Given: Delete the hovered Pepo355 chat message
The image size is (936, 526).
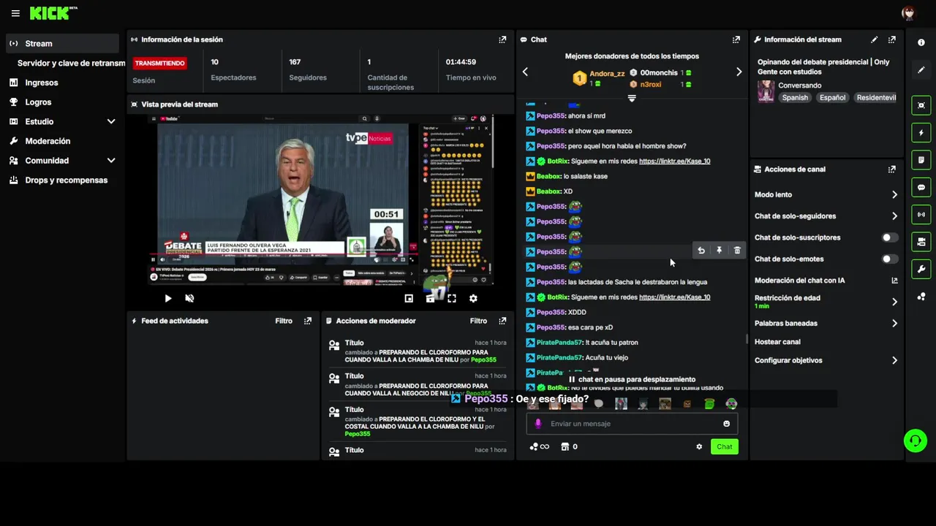Looking at the screenshot, I should 736,251.
